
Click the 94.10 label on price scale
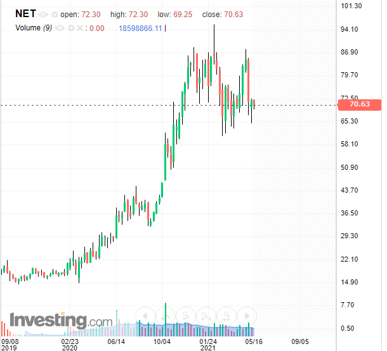[x=351, y=29]
